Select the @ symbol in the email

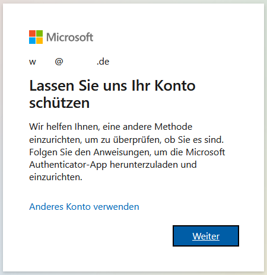(59, 62)
